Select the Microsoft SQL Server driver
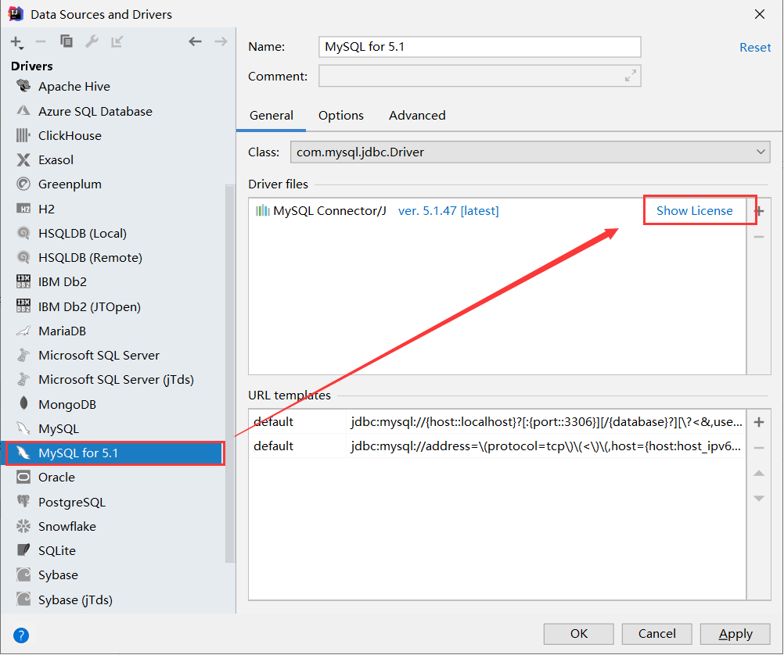The width and height of the screenshot is (784, 655). (x=113, y=355)
